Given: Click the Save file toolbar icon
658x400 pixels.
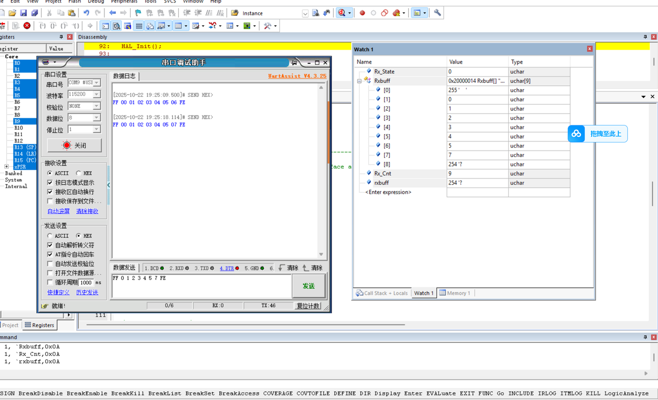Looking at the screenshot, I should coord(24,13).
